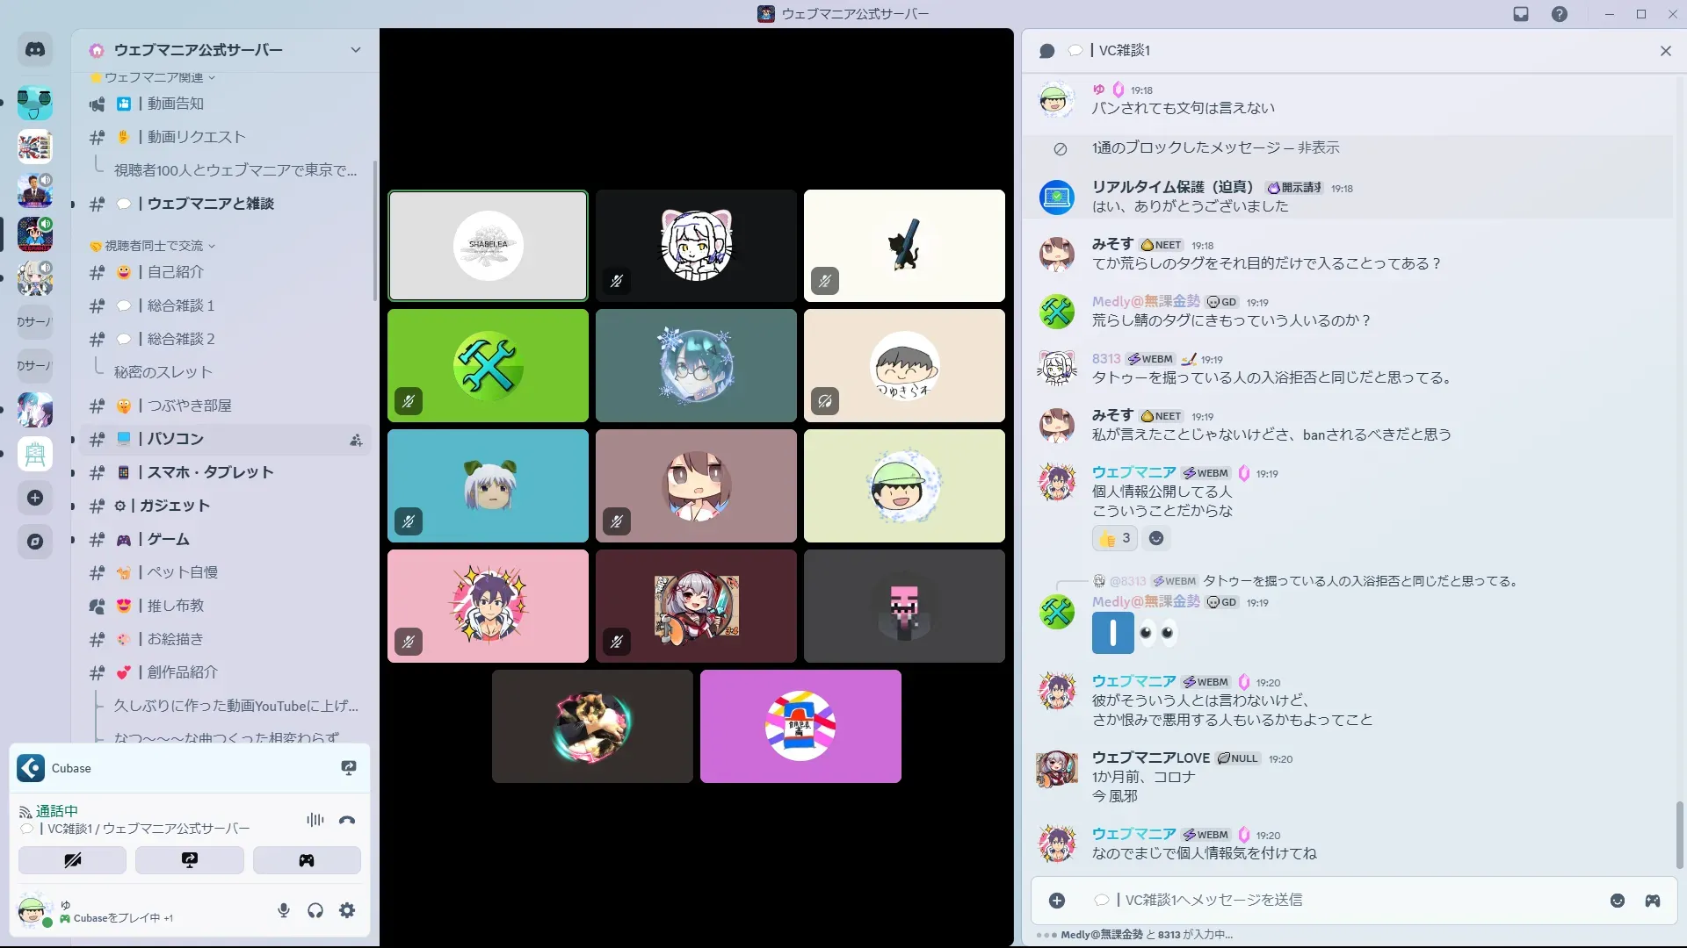The image size is (1687, 948).
Task: Click the VC雑談1 message input field
Action: point(1318,900)
